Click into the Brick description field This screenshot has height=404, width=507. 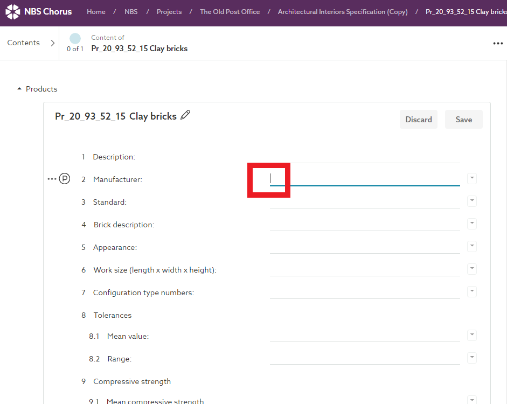[x=365, y=225]
